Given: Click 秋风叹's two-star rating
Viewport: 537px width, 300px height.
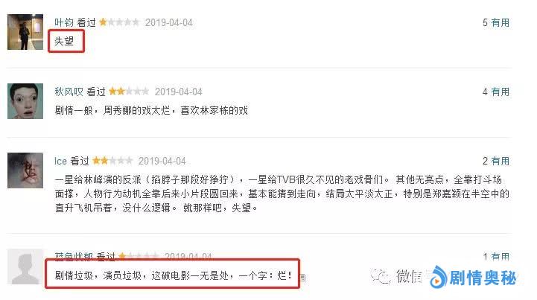Looking at the screenshot, I should pos(129,92).
